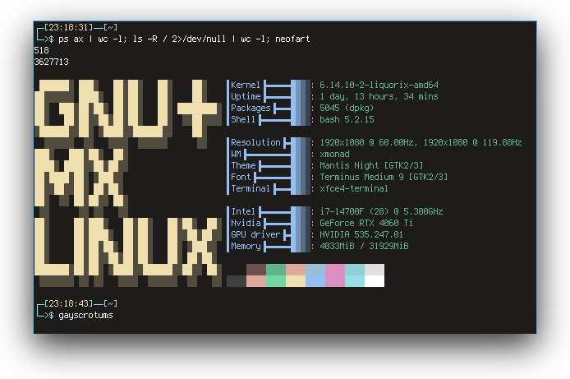Screen dimensions: 570x379
Task: Click the pale yellow color block
Action: pos(296,281)
